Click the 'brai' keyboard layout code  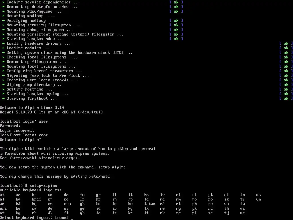(x=36, y=199)
